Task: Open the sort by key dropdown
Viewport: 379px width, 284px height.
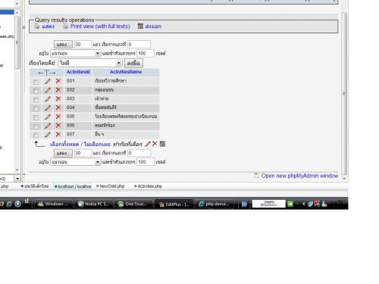Action: pyautogui.click(x=90, y=63)
